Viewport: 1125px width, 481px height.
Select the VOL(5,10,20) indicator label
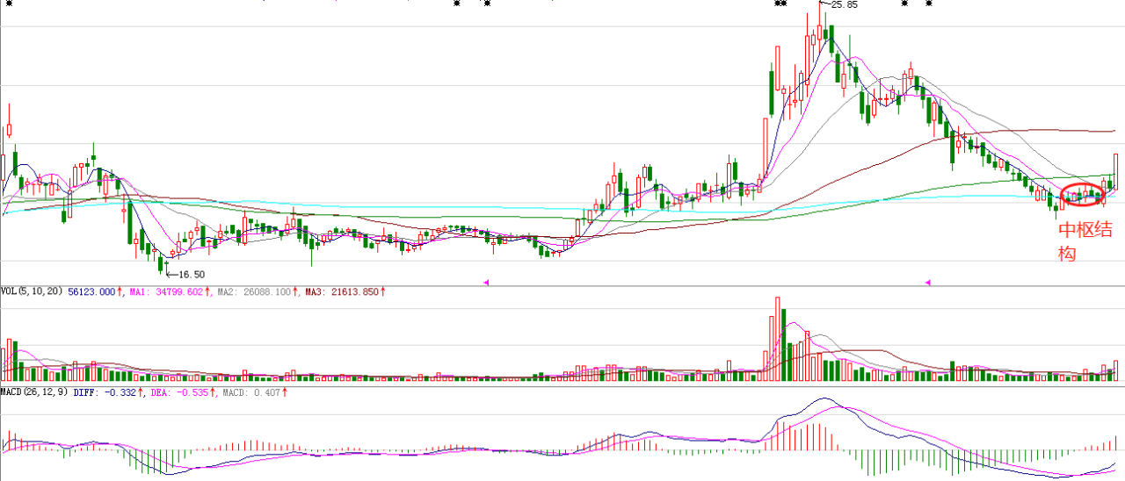31,291
